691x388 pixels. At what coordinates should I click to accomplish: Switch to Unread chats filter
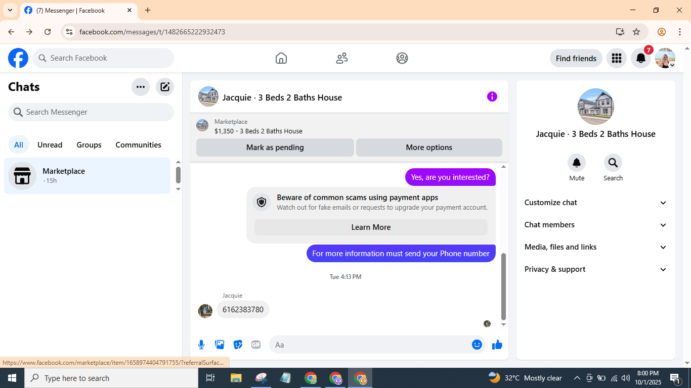[x=50, y=145]
